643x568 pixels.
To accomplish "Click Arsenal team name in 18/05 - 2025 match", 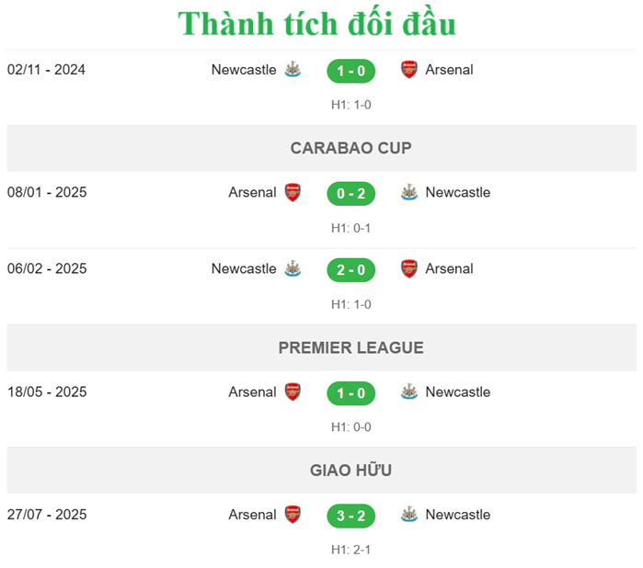I will 252,392.
